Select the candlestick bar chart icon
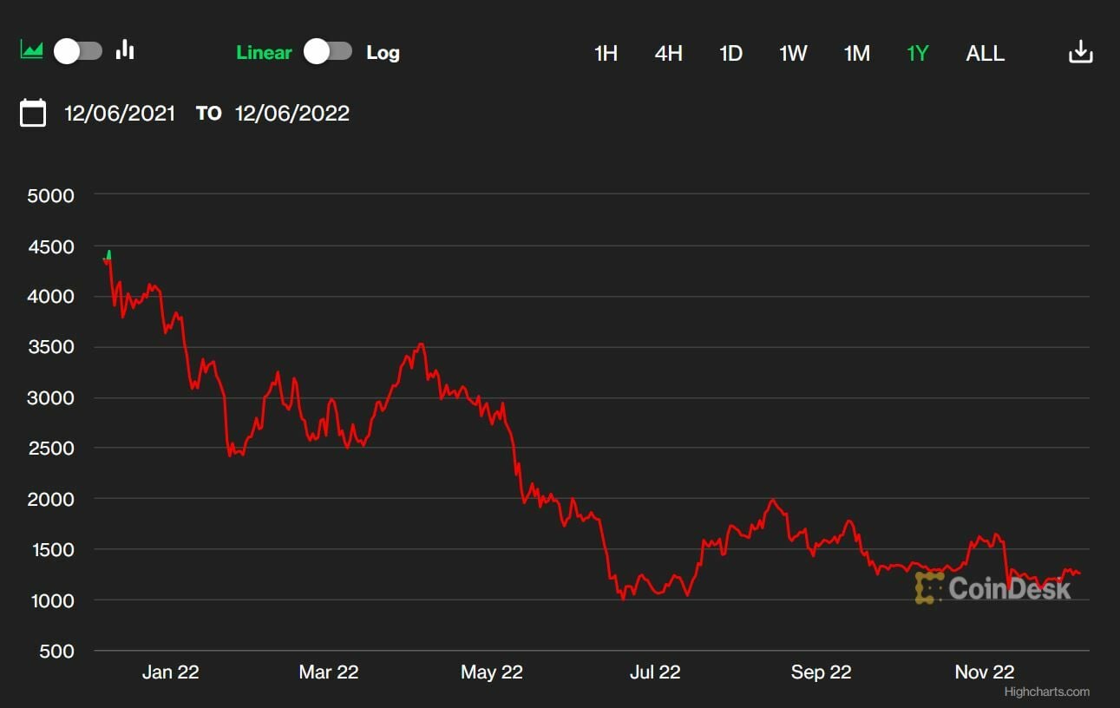 [x=126, y=49]
